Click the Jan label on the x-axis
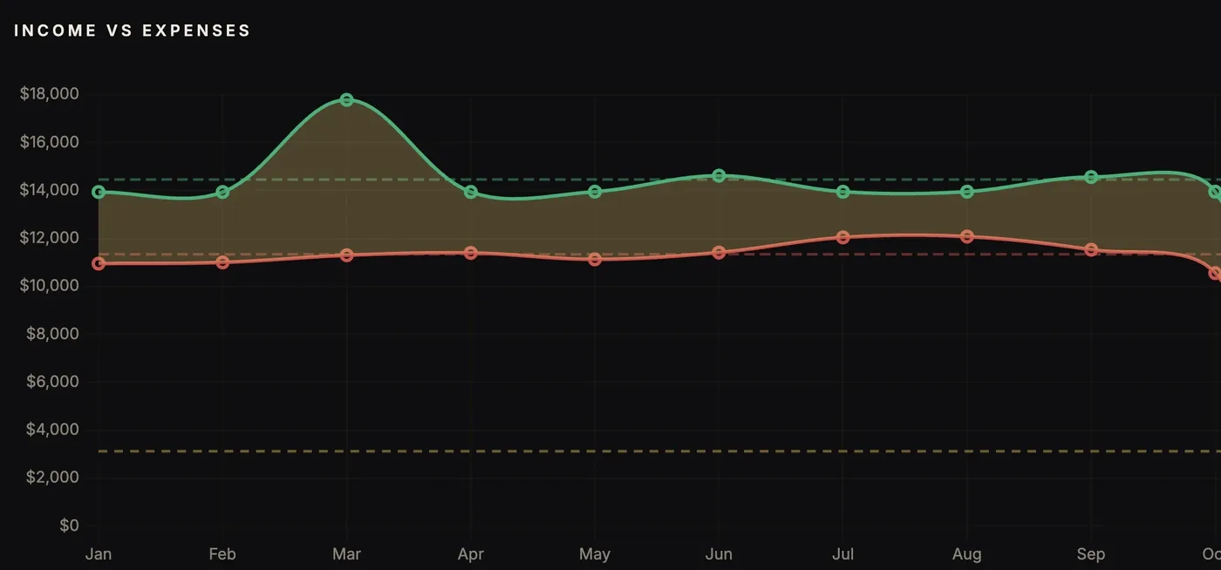Image resolution: width=1221 pixels, height=570 pixels. click(x=99, y=554)
